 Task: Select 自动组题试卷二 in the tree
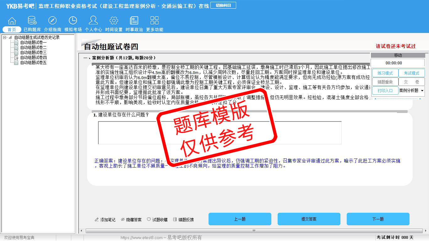[x=33, y=47]
